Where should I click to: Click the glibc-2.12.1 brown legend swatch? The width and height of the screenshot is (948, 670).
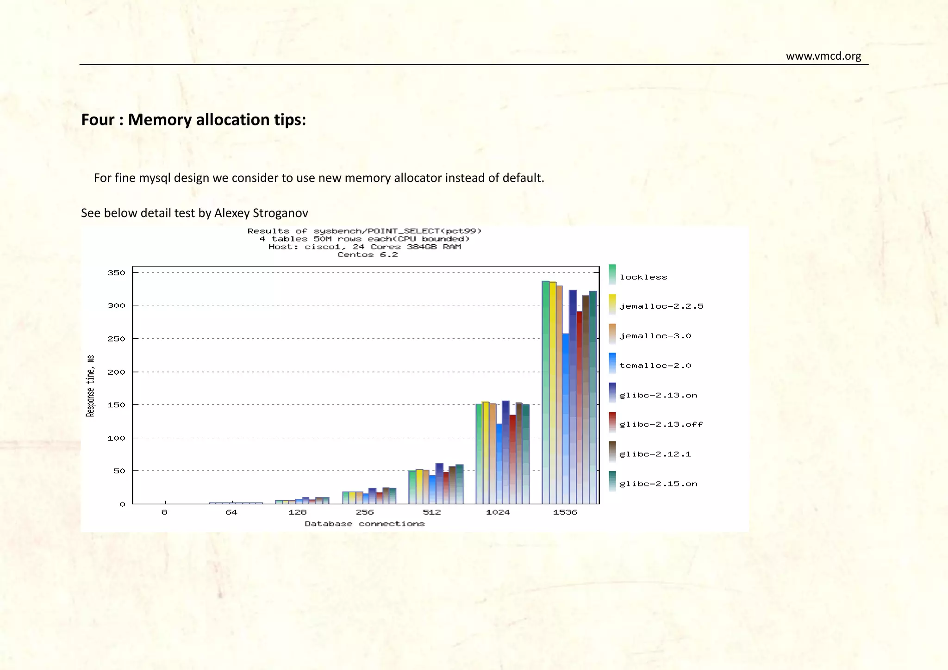pyautogui.click(x=612, y=452)
